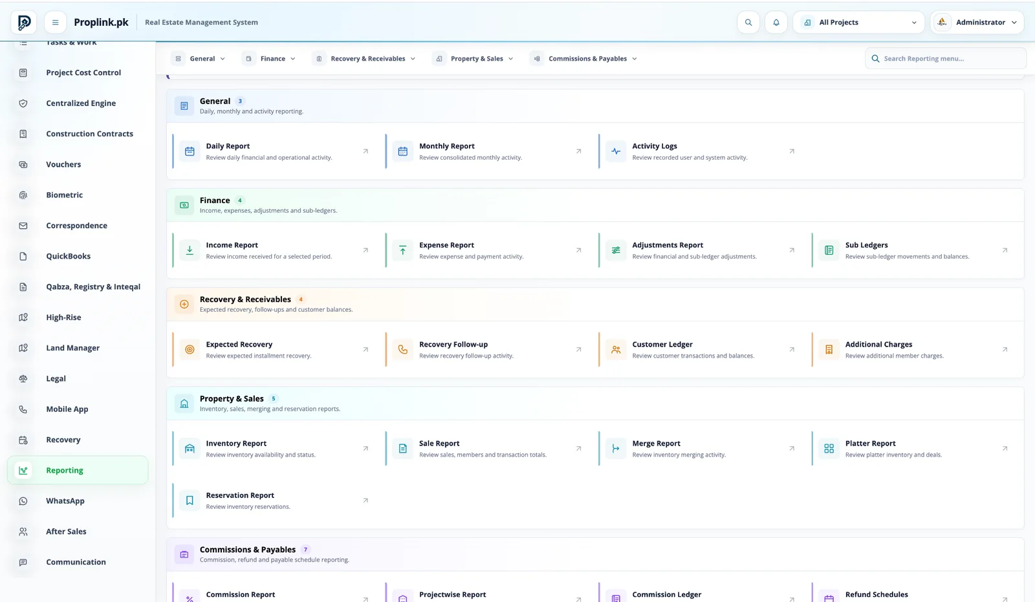Click the Customer Ledger people icon

click(616, 350)
